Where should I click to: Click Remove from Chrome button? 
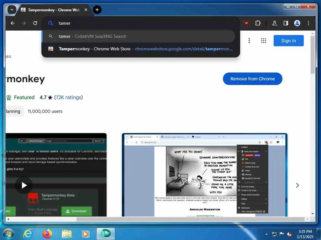click(252, 79)
